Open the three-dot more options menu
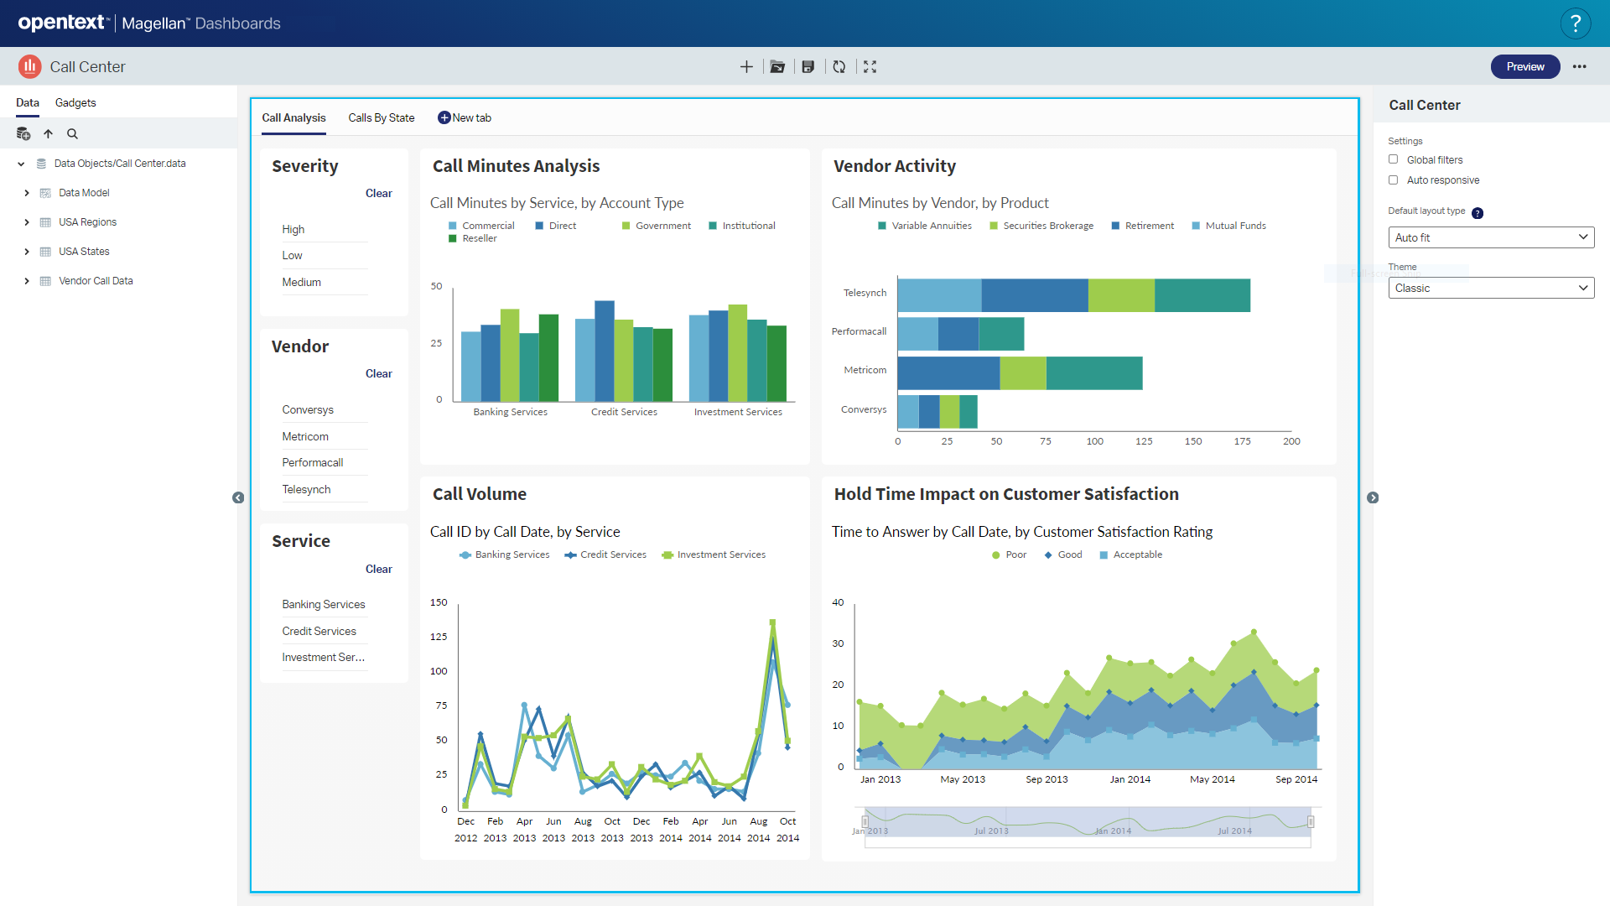Viewport: 1610px width, 906px height. pos(1580,66)
